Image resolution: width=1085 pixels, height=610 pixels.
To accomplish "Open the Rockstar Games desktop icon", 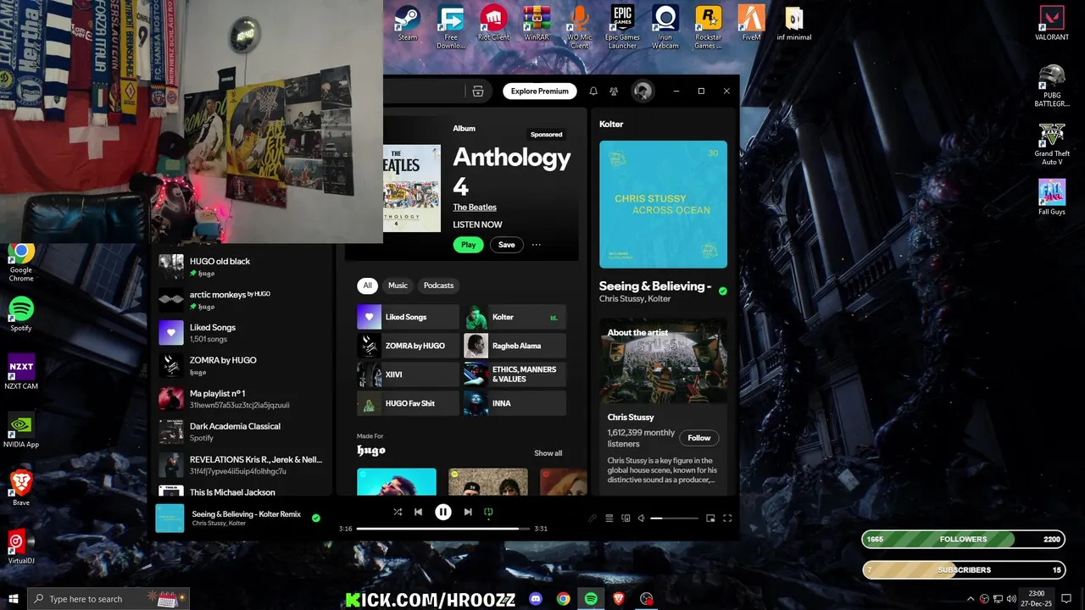I will (x=708, y=27).
